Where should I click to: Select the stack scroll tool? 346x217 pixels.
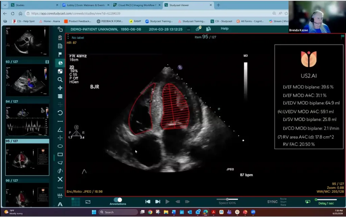pyautogui.click(x=60, y=96)
